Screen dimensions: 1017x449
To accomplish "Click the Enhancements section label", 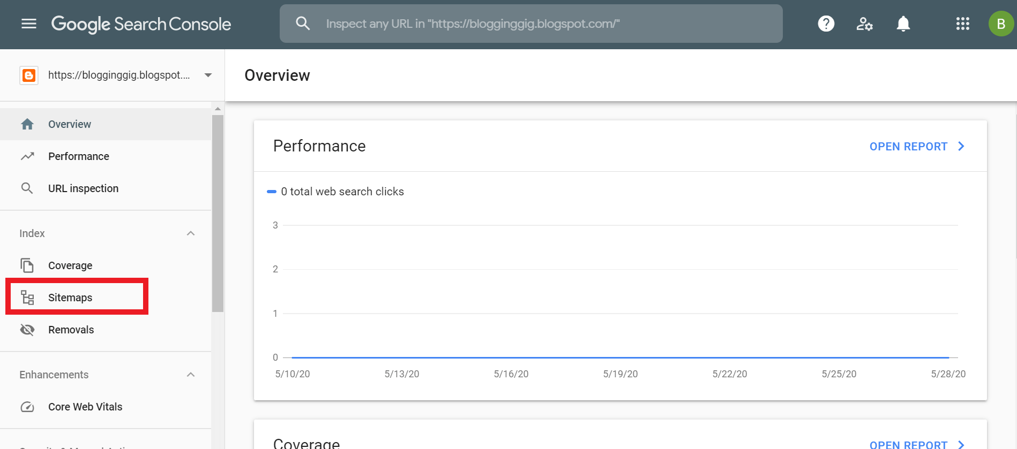I will coord(54,375).
